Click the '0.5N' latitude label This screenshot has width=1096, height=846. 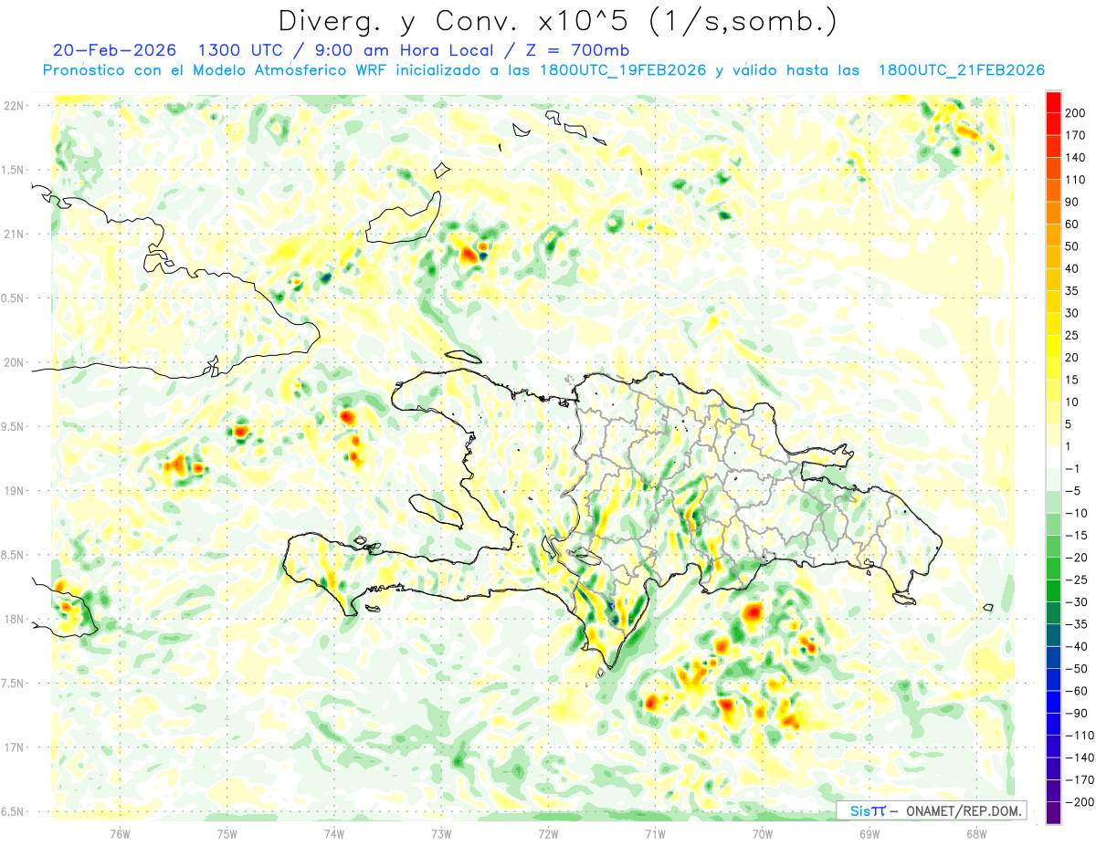tap(13, 298)
